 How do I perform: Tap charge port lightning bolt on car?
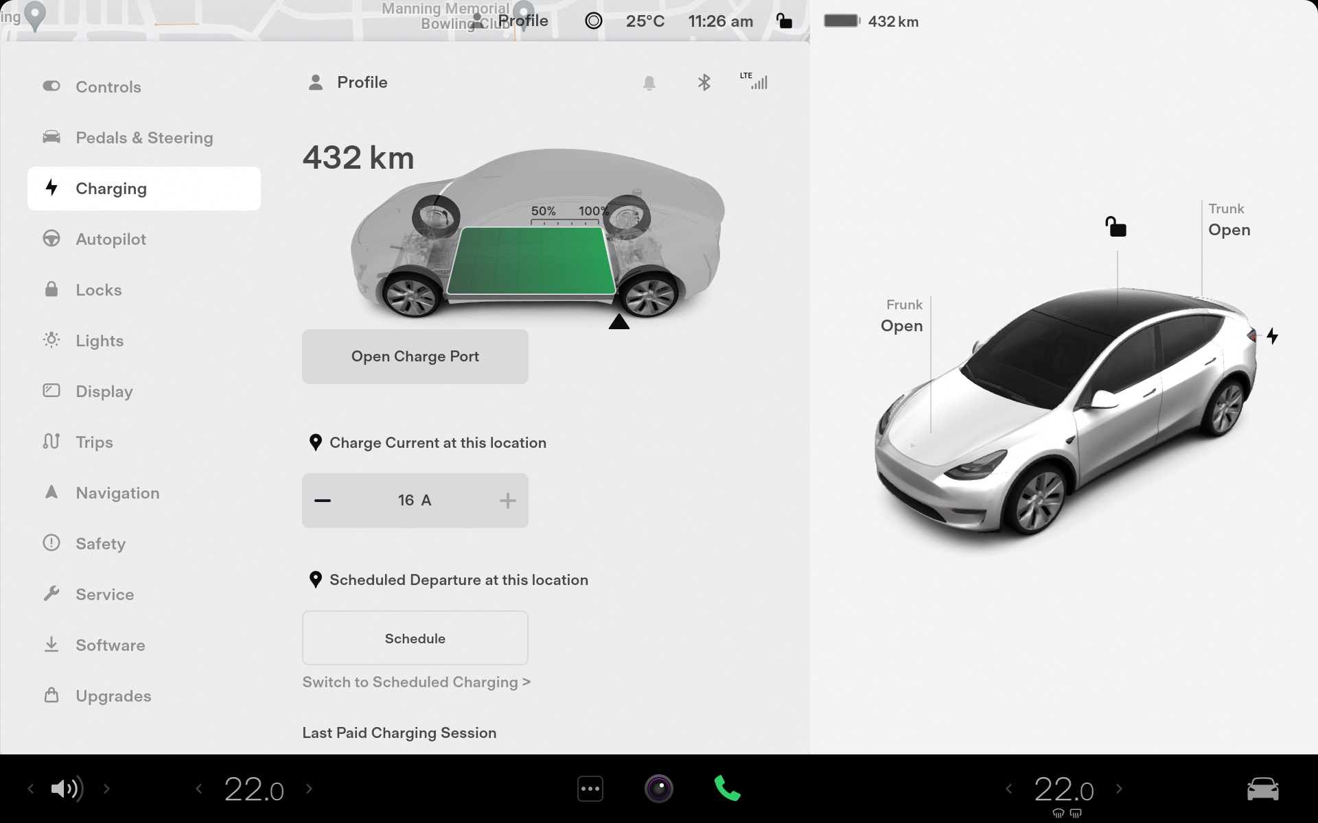pyautogui.click(x=1272, y=336)
